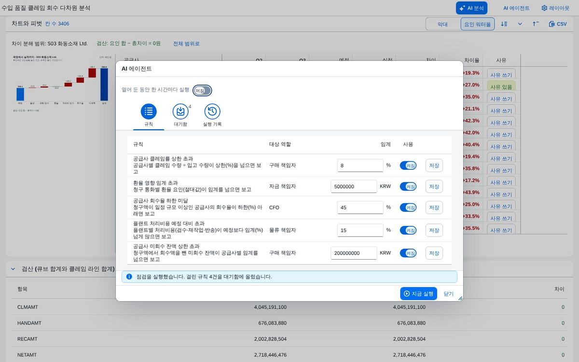The width and height of the screenshot is (579, 362).
Task: Save the 플랜트 처리비용 예정 대비 초과 rule
Action: (434, 230)
